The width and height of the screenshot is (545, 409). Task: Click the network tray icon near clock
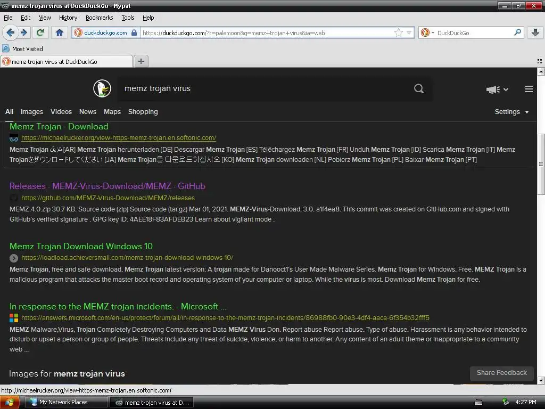506,402
